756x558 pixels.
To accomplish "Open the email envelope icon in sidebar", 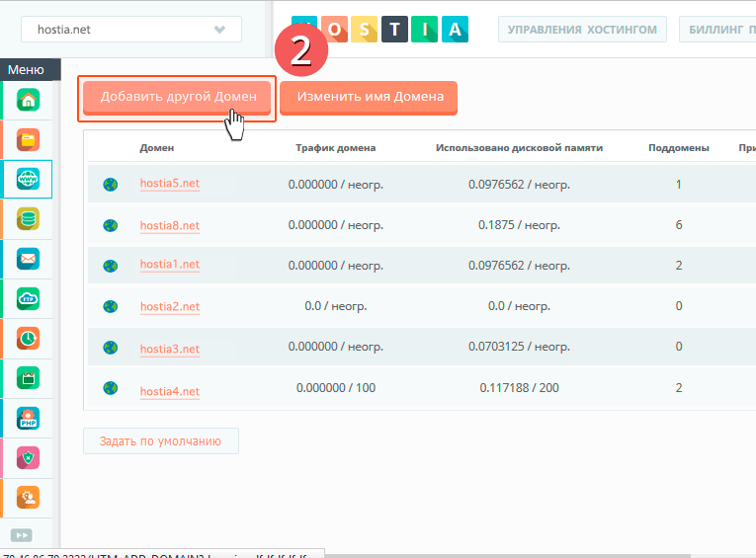I will tap(28, 259).
